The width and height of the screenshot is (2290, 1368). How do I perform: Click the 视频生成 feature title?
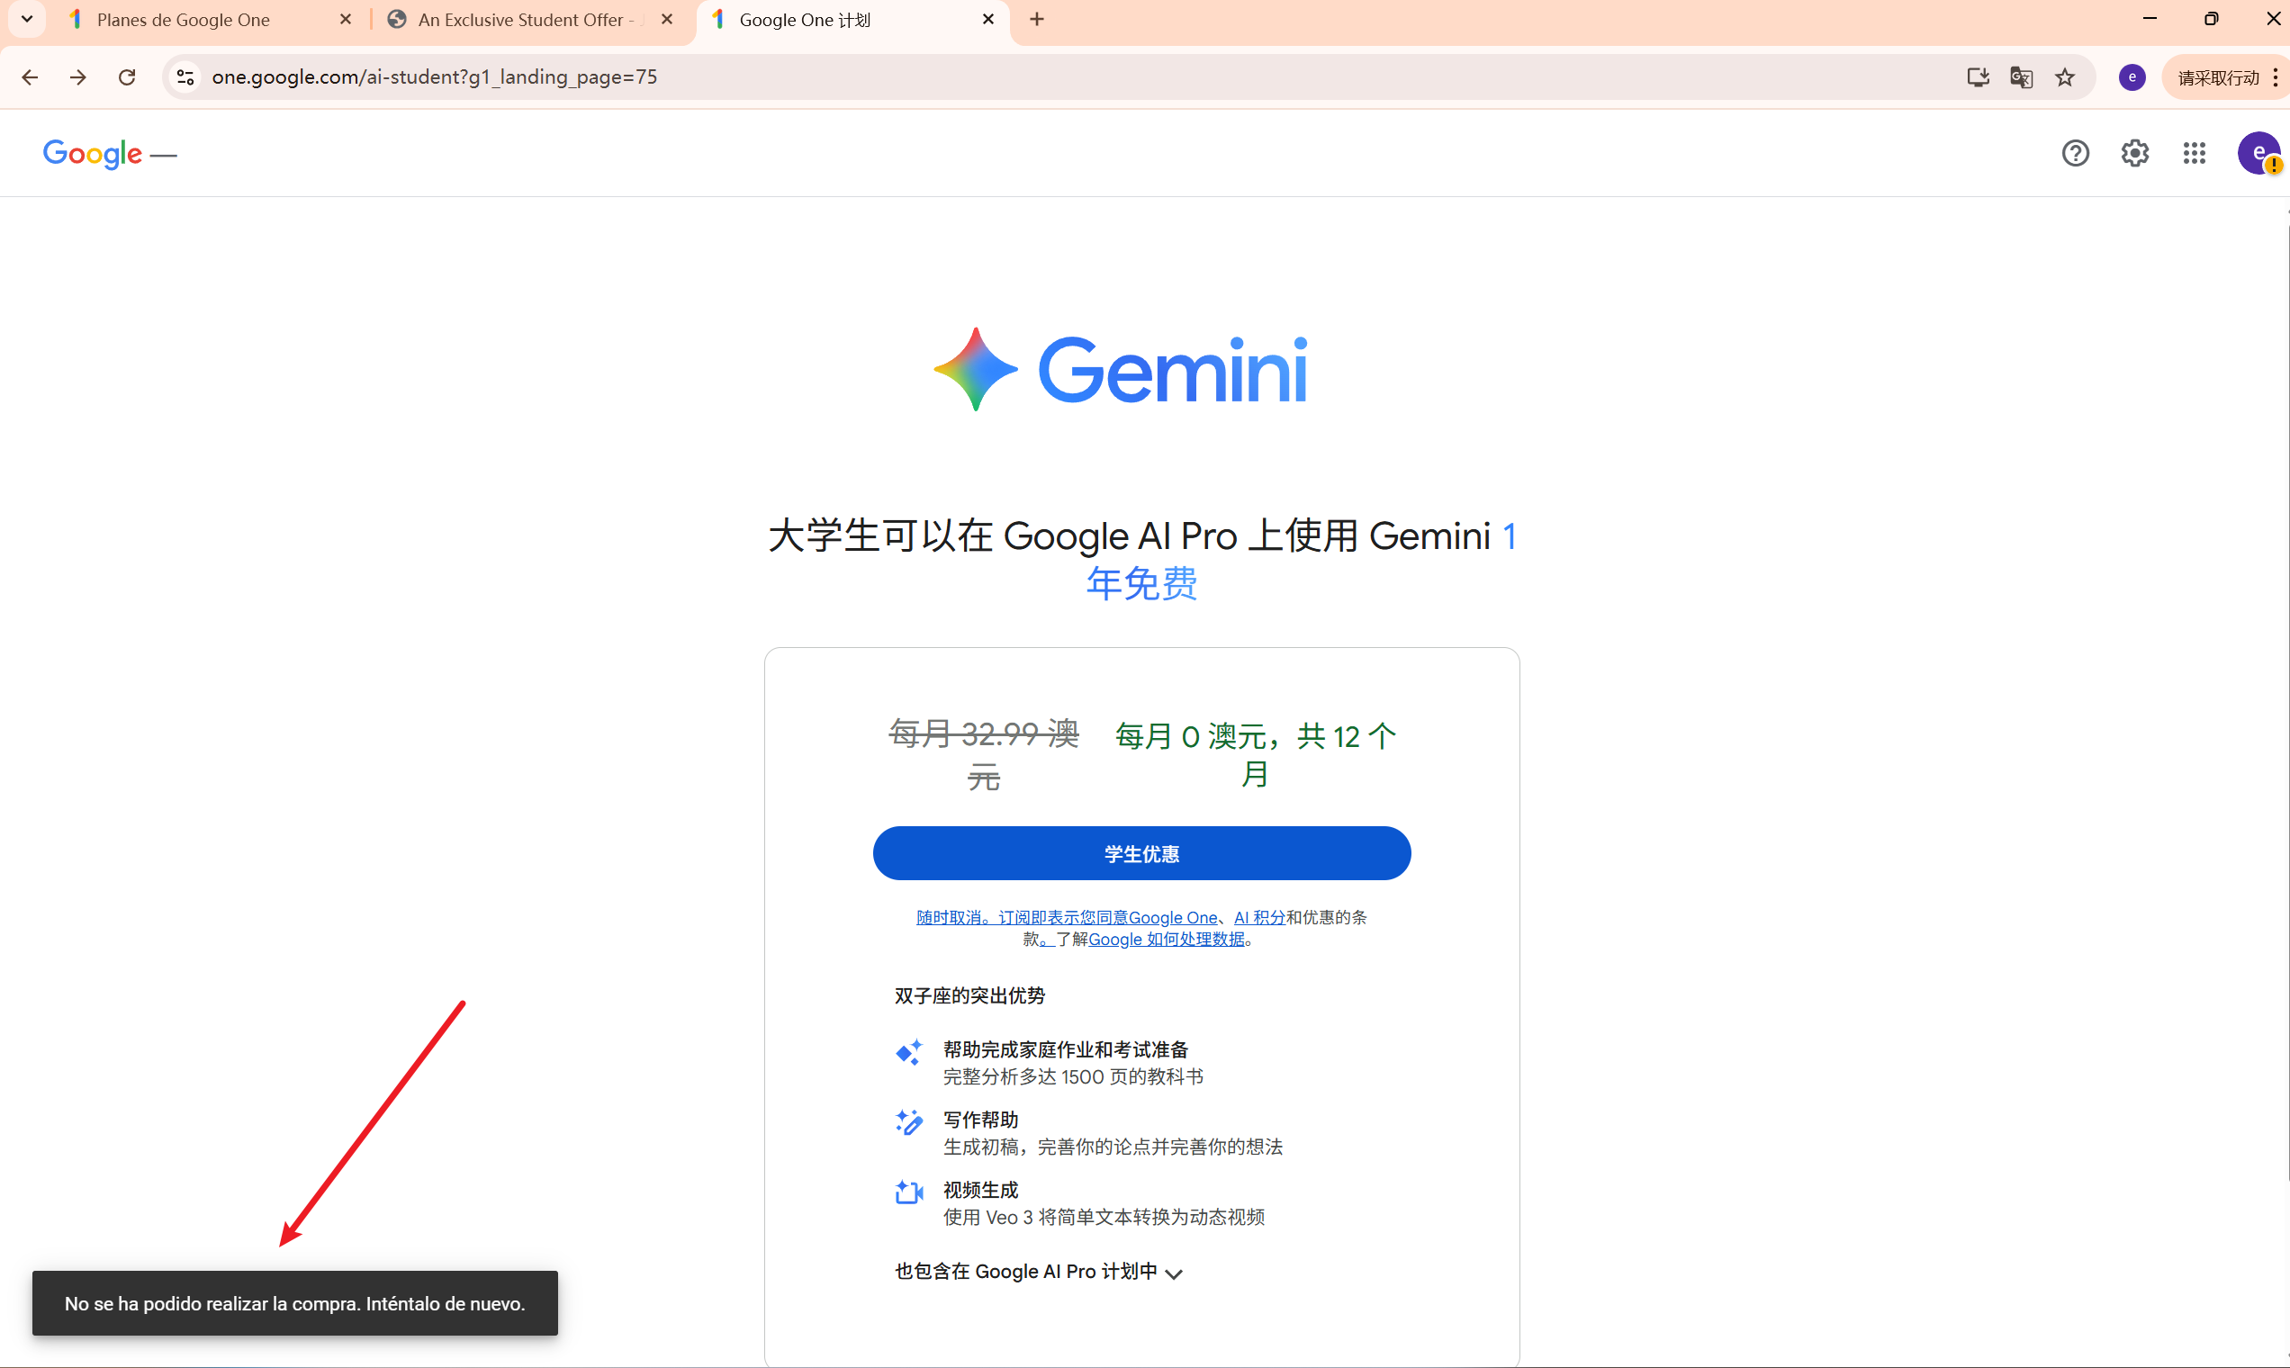click(981, 1190)
